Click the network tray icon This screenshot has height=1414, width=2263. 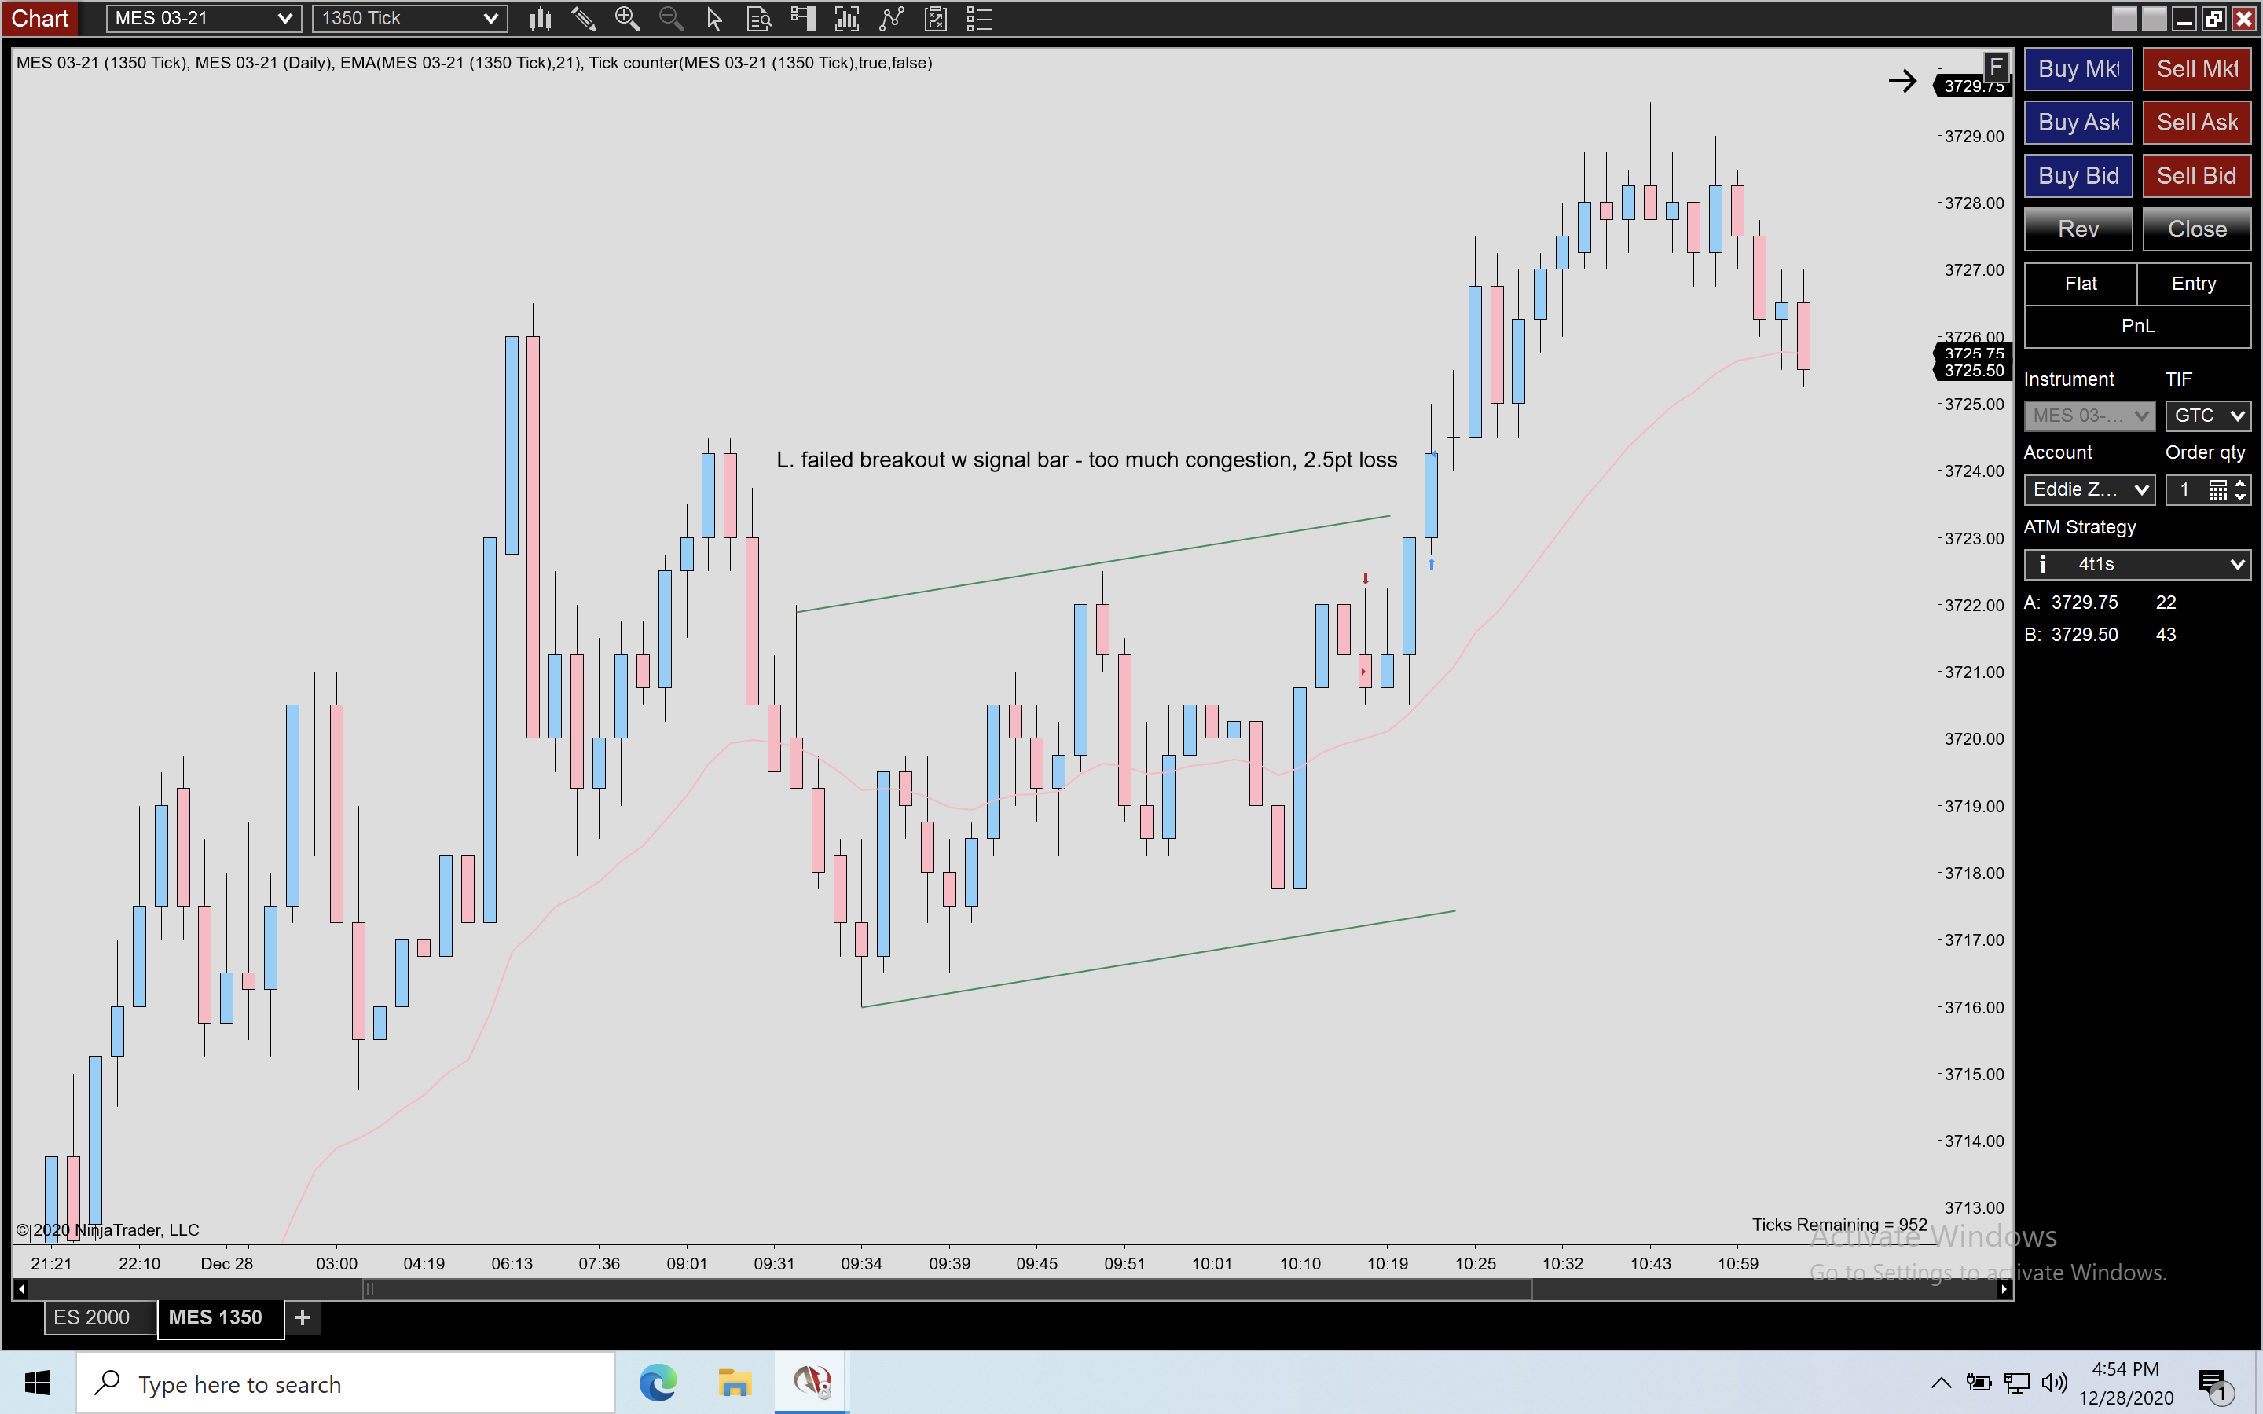[x=2017, y=1383]
